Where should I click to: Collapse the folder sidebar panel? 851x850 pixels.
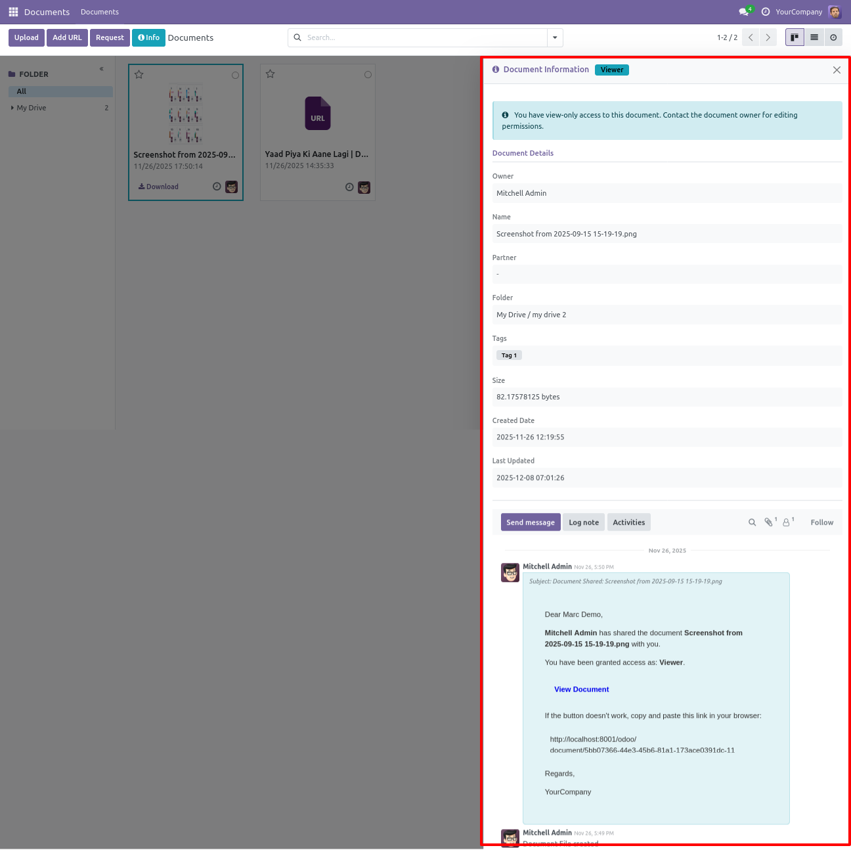click(x=102, y=69)
